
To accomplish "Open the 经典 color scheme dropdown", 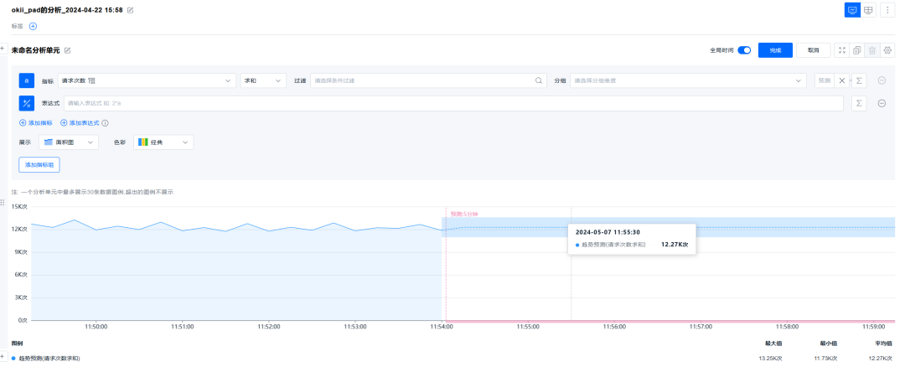I will (x=164, y=142).
